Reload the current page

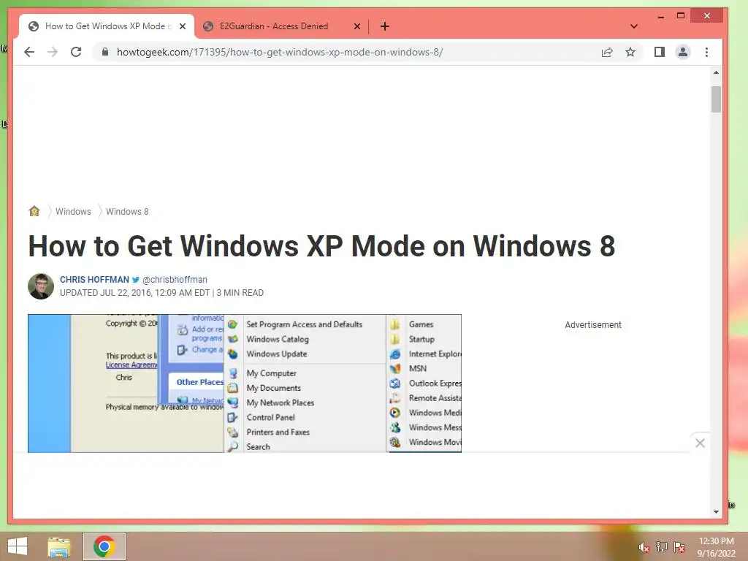(76, 52)
